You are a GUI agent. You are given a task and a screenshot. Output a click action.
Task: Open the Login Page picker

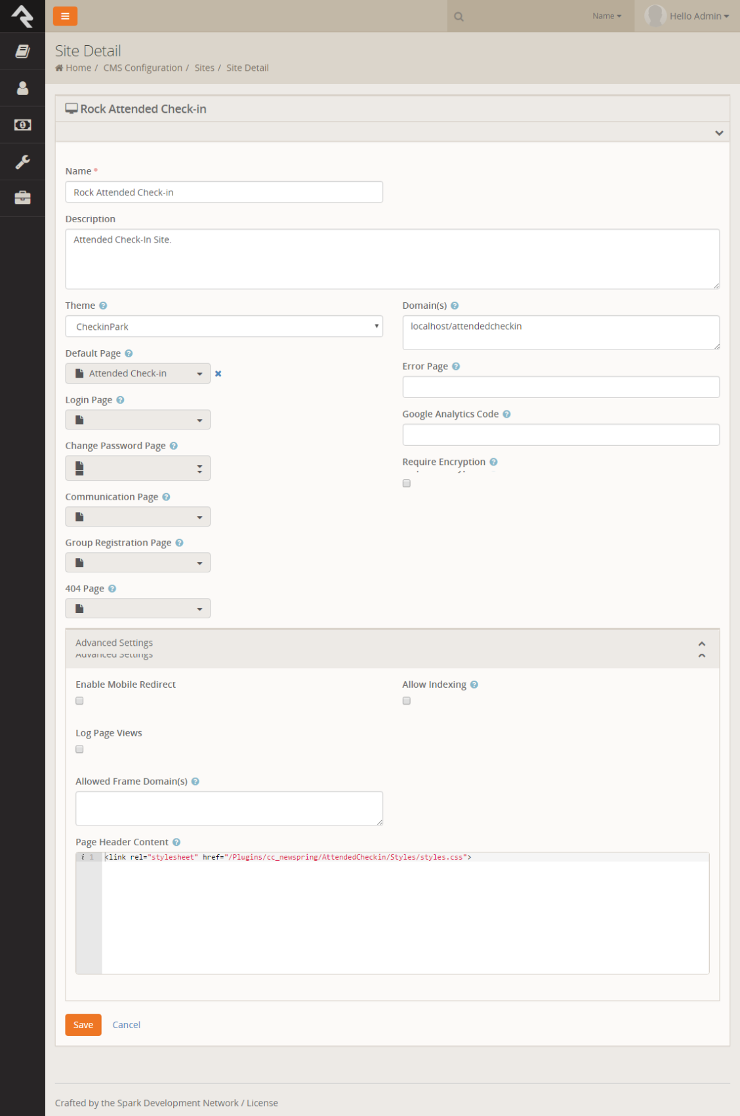(138, 420)
